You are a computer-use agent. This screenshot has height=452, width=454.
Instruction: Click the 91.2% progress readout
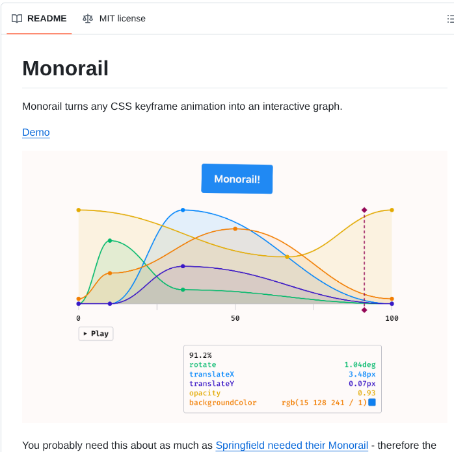click(200, 355)
